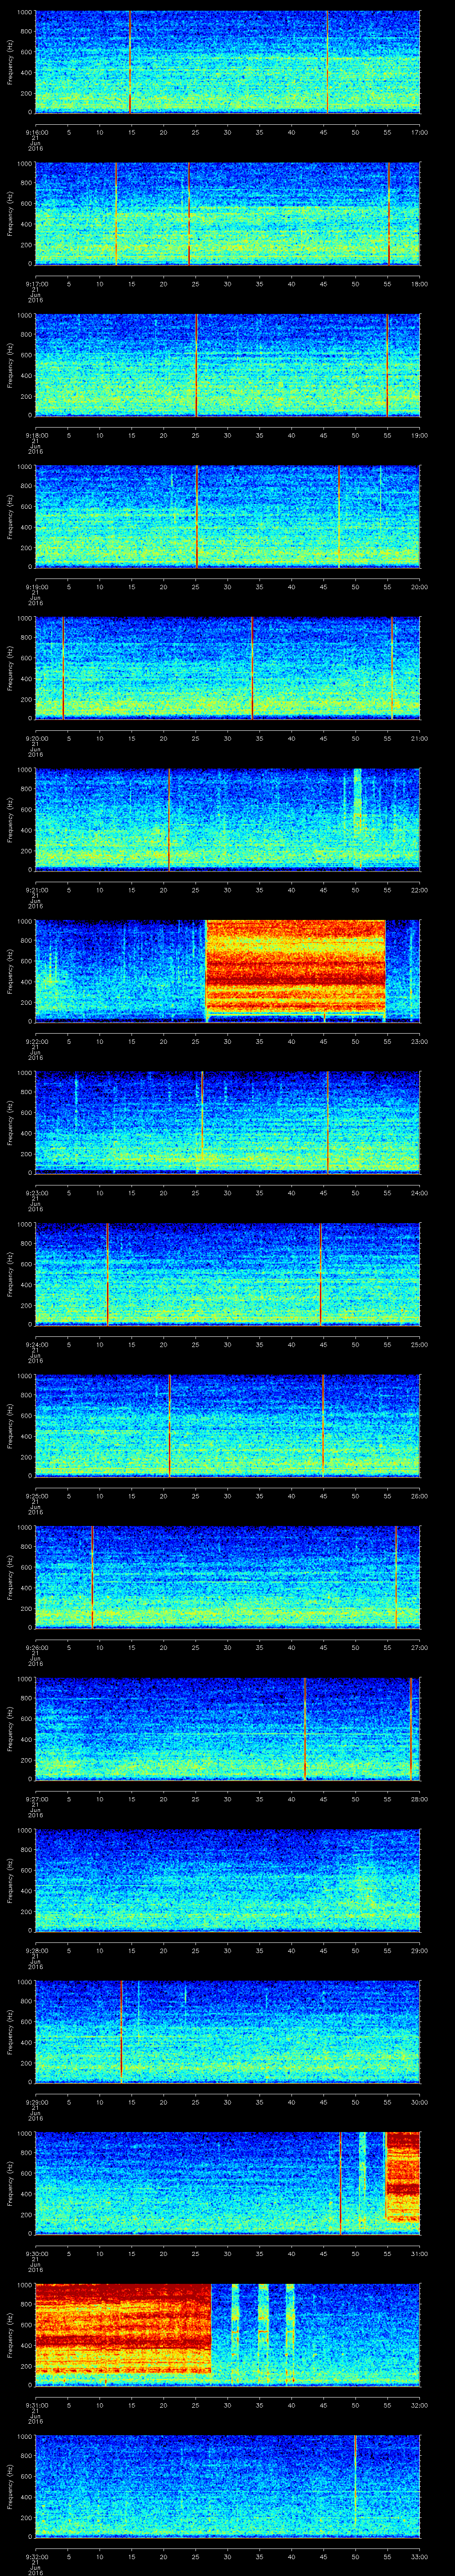Click the 9:32:00 start time label

(37, 2556)
